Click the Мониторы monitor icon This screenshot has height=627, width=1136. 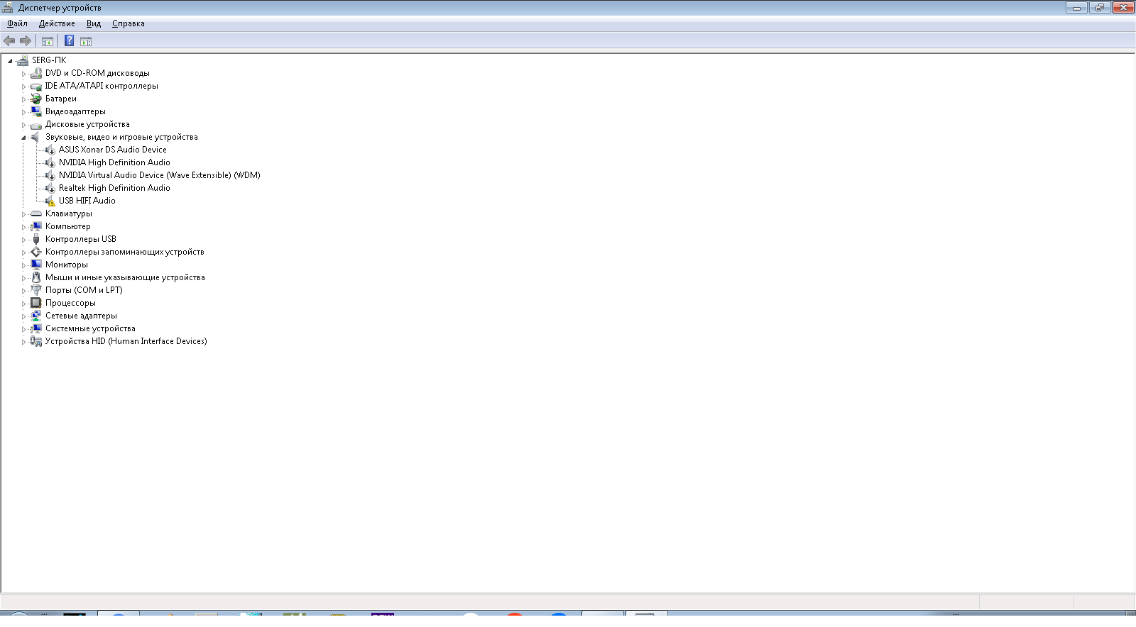pyautogui.click(x=36, y=265)
